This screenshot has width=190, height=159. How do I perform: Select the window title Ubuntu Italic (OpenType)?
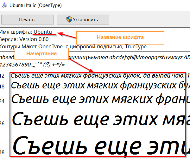[35, 5]
